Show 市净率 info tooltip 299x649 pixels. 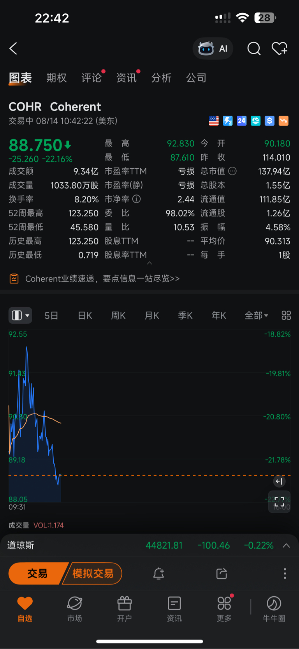[136, 199]
